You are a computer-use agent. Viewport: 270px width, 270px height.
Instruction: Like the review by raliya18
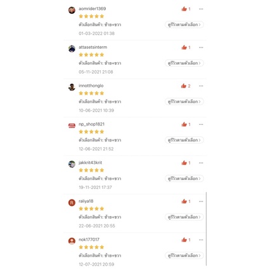tap(184, 201)
